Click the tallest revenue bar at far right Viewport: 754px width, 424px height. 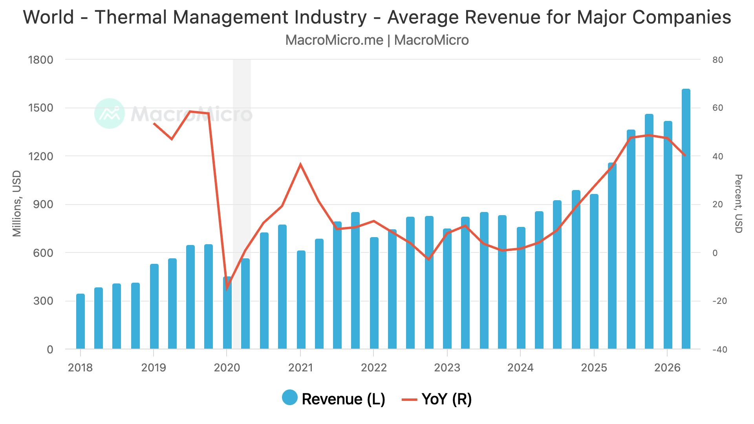(x=686, y=219)
